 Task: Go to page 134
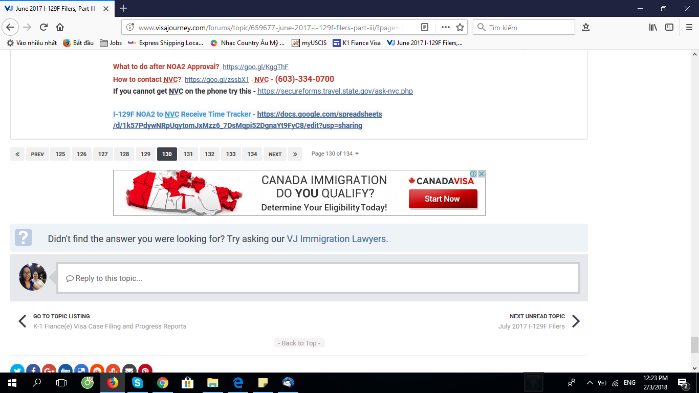point(252,154)
